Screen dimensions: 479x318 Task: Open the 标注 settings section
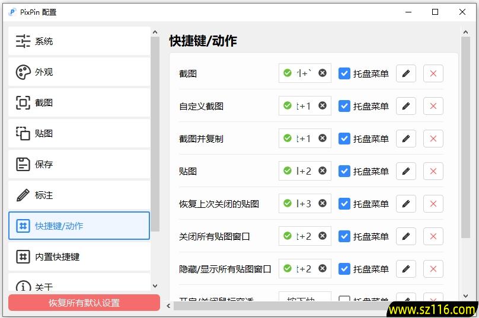[x=79, y=195]
